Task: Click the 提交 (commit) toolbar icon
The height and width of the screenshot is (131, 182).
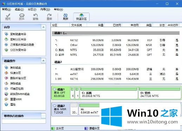Action: [x=8, y=17]
